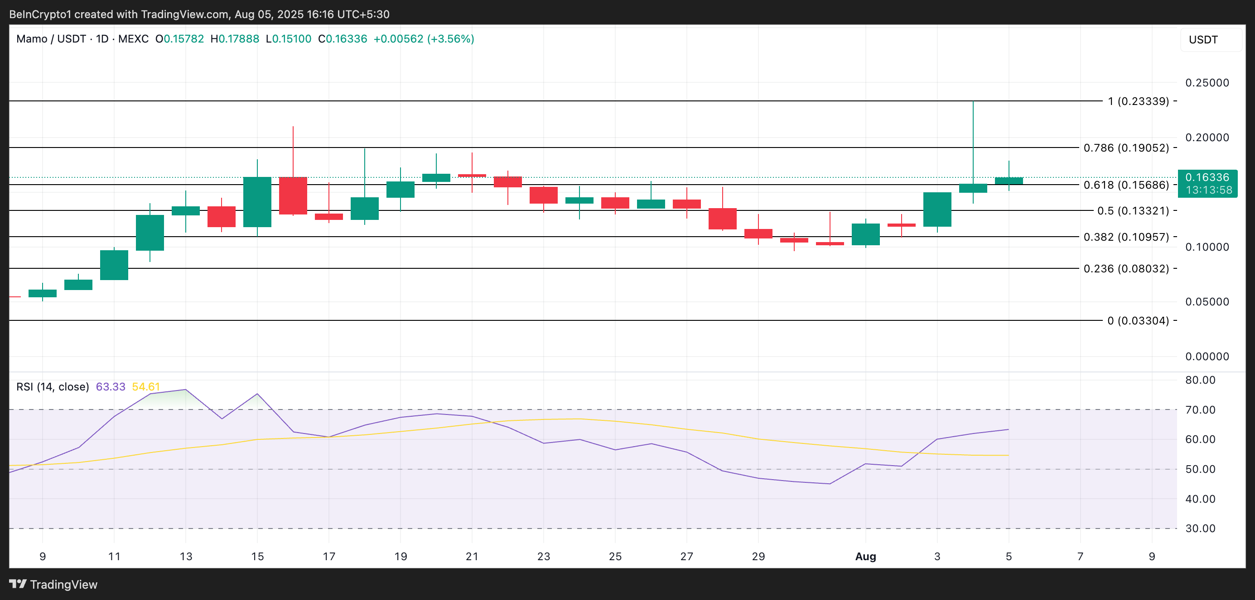The height and width of the screenshot is (600, 1255).
Task: Select the 1 (0.23339) Fibonacci level label
Action: click(1138, 101)
